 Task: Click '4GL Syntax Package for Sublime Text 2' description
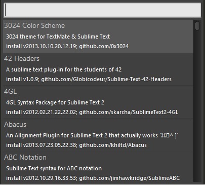click(x=55, y=102)
